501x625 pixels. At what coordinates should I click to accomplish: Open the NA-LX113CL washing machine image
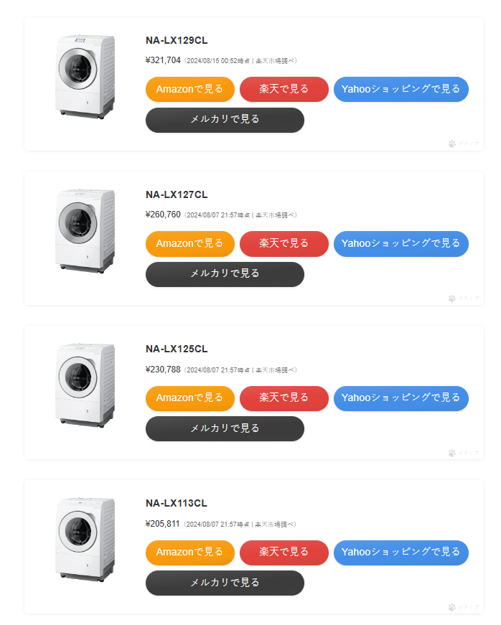85,540
